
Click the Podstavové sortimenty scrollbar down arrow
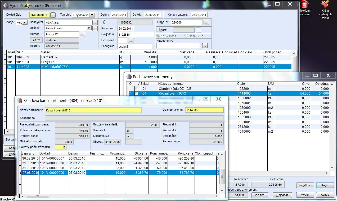coord(332,168)
